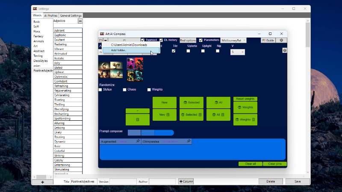Switch to the AI Profiles tab
The height and width of the screenshot is (192, 342).
(x=50, y=15)
